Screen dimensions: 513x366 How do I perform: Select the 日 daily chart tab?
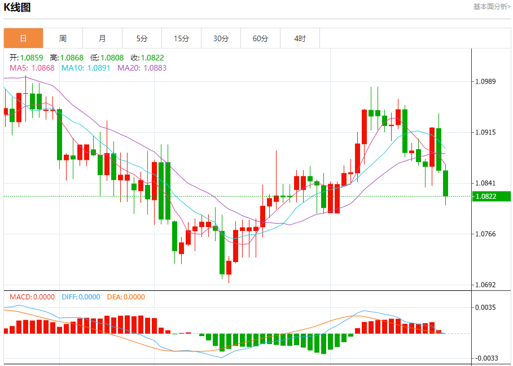(x=23, y=38)
